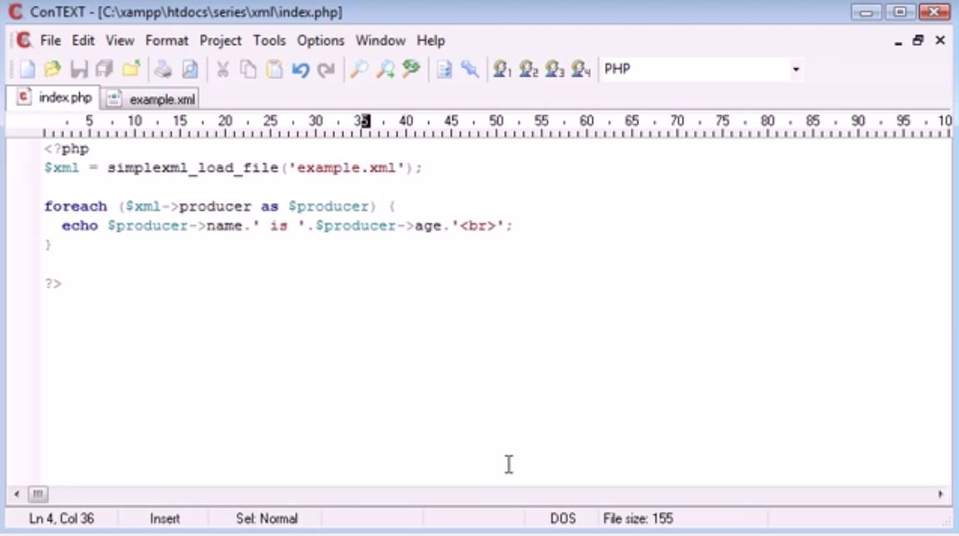
Task: Click the 'example.xml' string in code
Action: [346, 168]
